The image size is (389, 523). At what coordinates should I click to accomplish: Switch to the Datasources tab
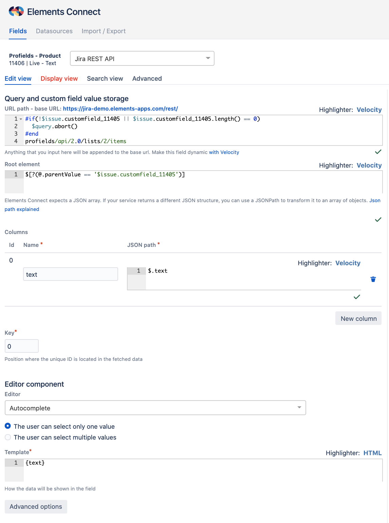tap(54, 31)
